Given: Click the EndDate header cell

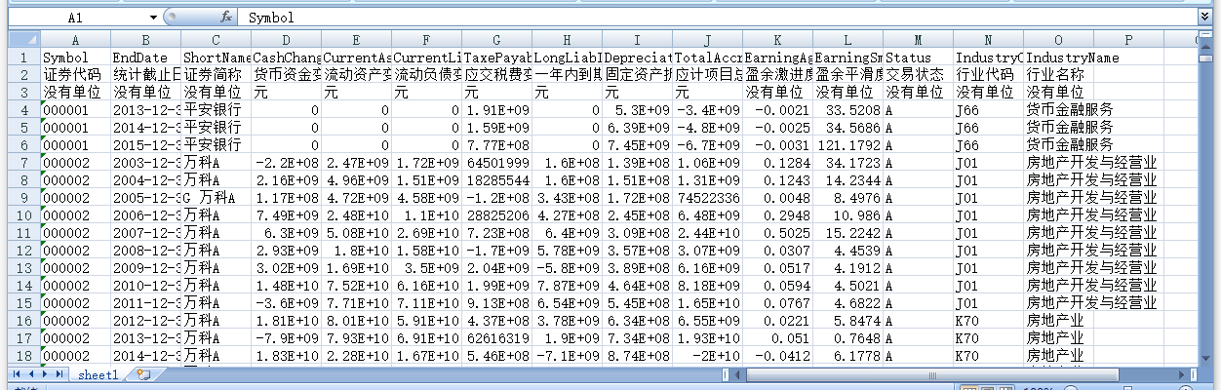Looking at the screenshot, I should 145,58.
